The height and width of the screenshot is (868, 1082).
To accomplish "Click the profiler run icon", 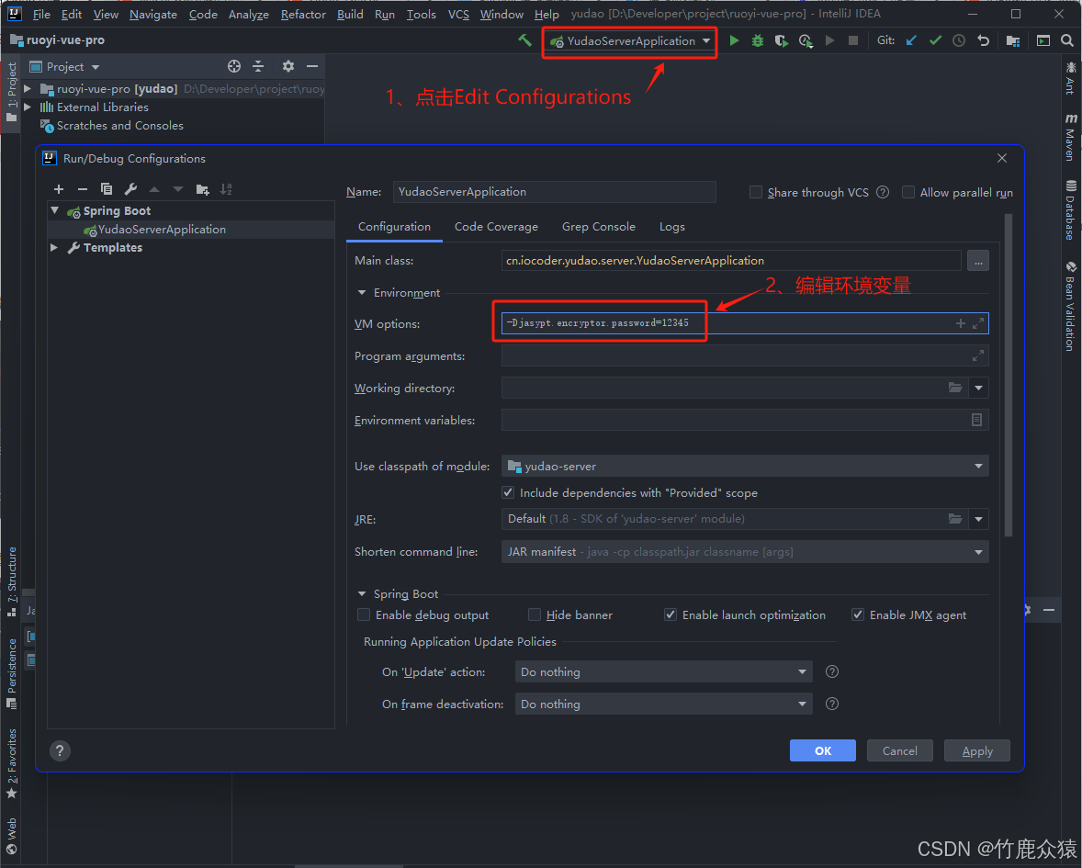I will 806,40.
